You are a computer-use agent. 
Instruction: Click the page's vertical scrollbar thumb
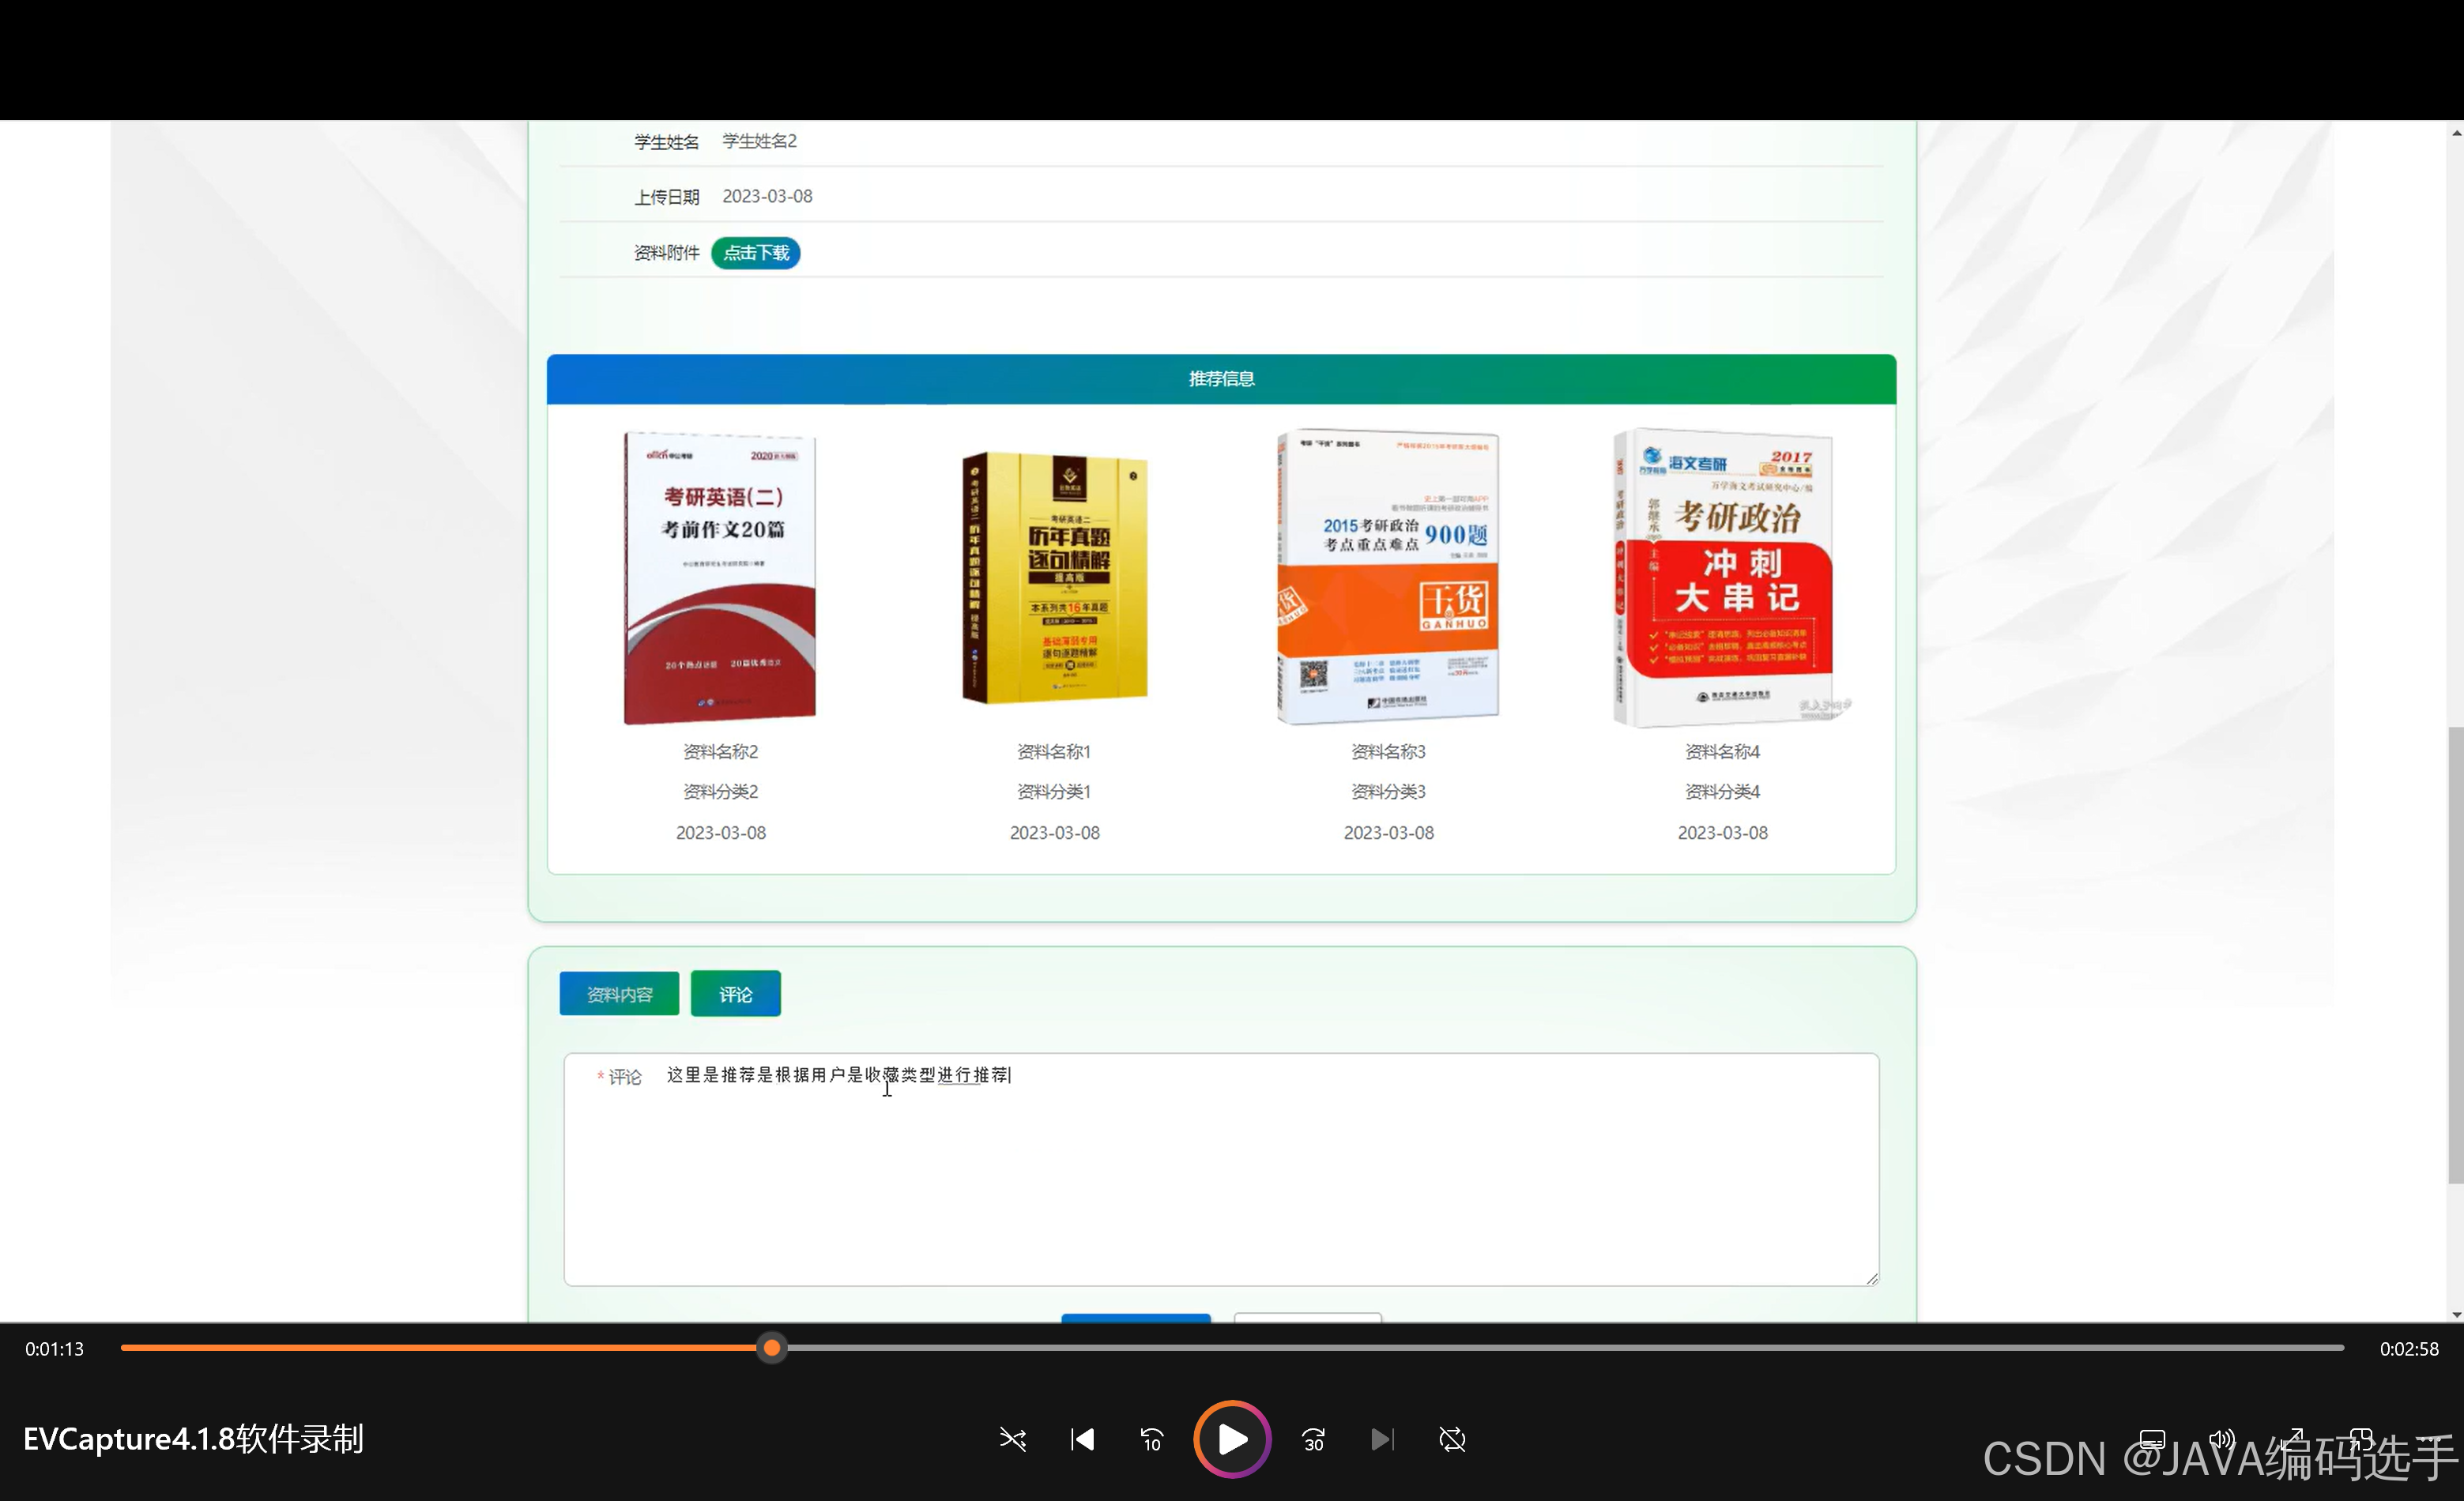(2455, 956)
